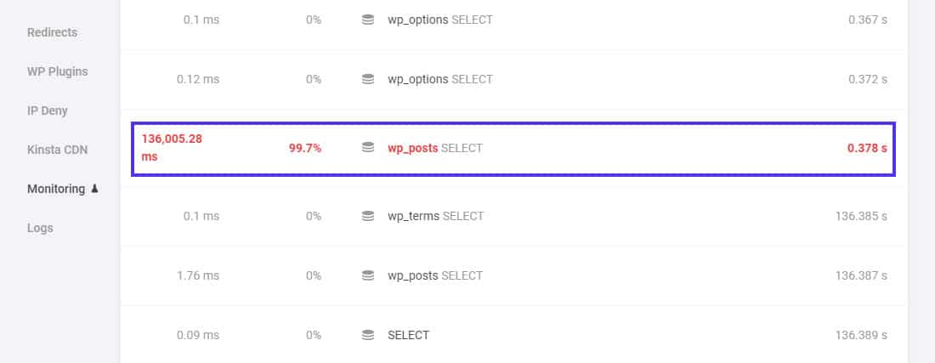Select the Monitoring sidebar label
The width and height of the screenshot is (935, 363).
56,189
